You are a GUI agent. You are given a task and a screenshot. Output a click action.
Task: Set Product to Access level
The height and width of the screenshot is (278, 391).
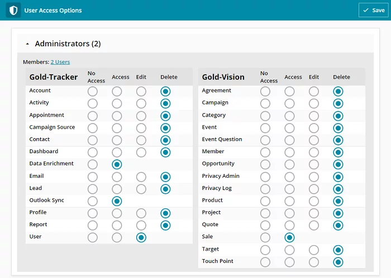(289, 201)
